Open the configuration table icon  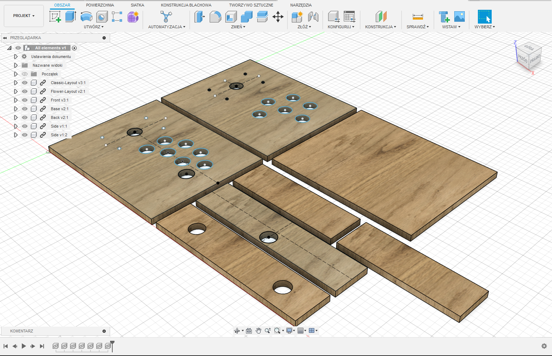pyautogui.click(x=349, y=16)
